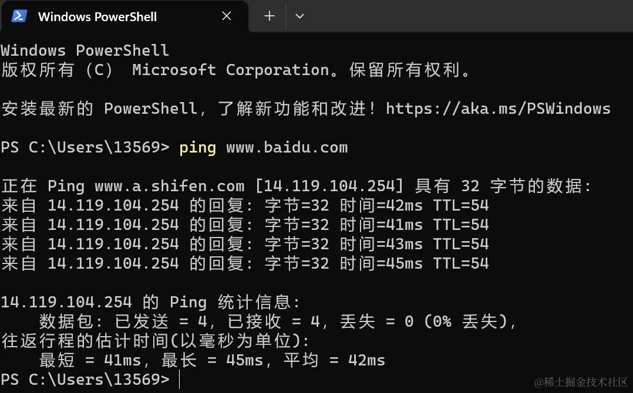
Task: Expand the new tab profile dropdown chevron
Action: [299, 16]
